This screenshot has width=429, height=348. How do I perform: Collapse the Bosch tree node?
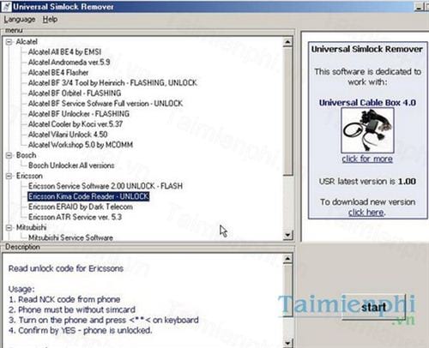pyautogui.click(x=9, y=155)
